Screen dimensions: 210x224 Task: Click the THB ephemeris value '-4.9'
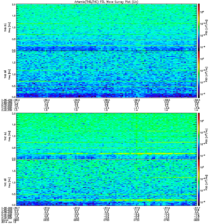46,108
